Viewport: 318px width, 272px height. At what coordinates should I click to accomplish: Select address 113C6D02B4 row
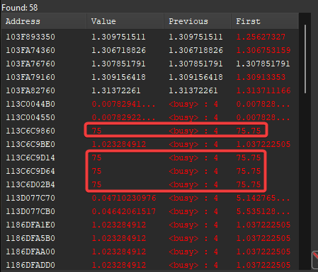tap(149, 184)
